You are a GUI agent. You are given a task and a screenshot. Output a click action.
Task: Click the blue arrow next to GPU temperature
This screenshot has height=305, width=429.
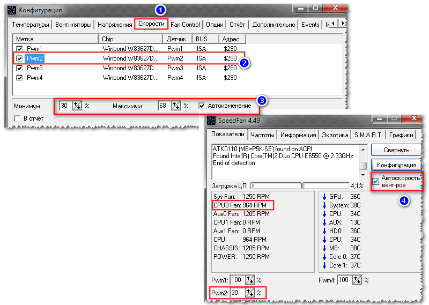(x=324, y=197)
